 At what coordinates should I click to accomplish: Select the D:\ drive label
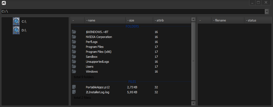click(x=24, y=30)
